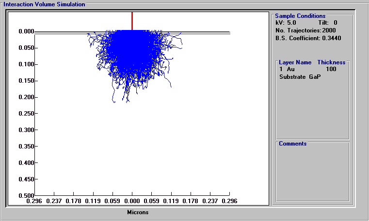Click the red electron beam line
The width and height of the screenshot is (369, 221).
132,21
